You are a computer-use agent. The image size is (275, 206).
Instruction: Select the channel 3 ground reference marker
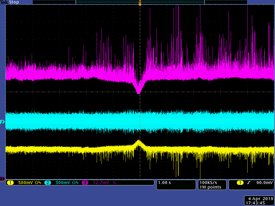coord(2,179)
